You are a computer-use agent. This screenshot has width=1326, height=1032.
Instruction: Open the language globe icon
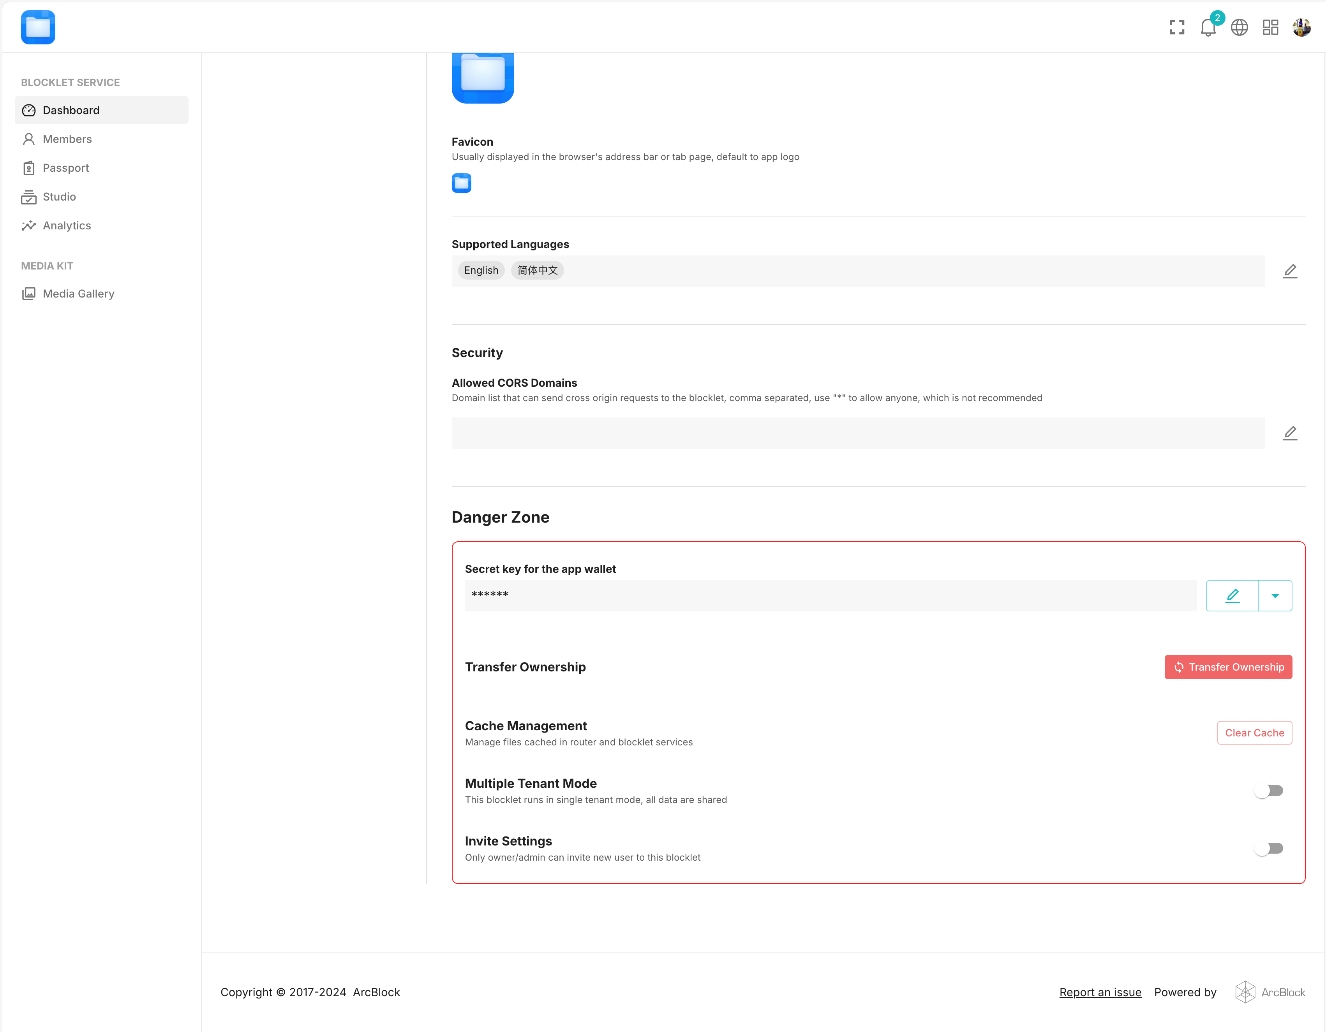pos(1239,27)
